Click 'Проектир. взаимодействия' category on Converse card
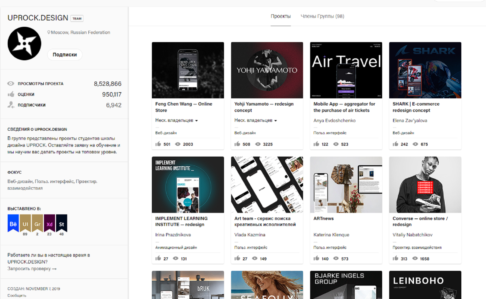The image size is (486, 299). click(417, 247)
